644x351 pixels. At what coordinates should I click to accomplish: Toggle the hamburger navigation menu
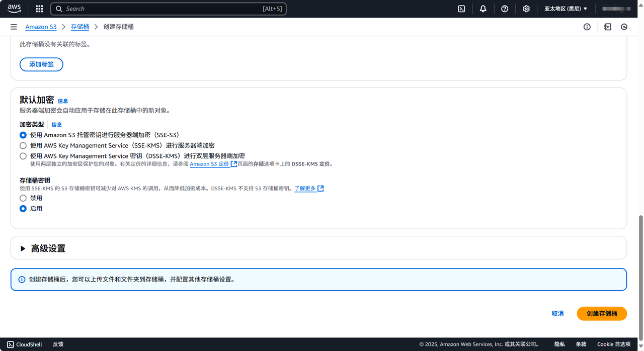(14, 27)
